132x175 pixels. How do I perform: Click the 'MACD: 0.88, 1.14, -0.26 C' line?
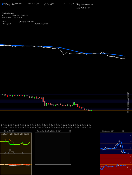[x=12, y=17]
